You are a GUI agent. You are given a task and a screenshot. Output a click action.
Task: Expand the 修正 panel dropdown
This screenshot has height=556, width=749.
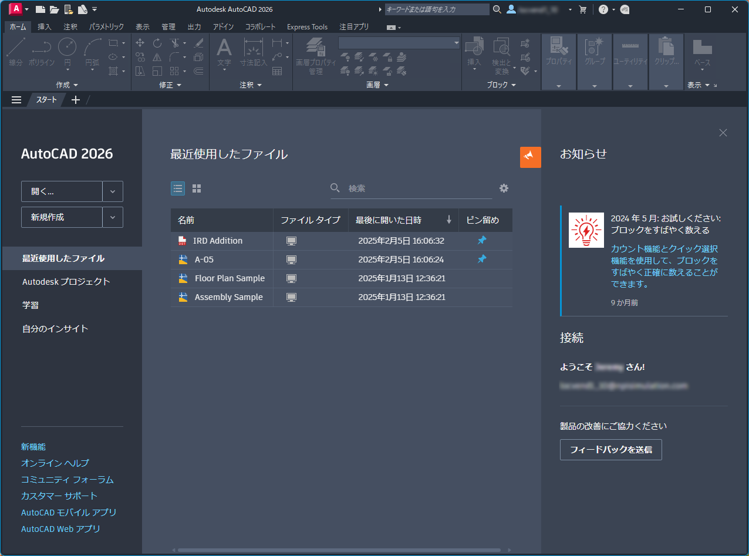tap(170, 85)
